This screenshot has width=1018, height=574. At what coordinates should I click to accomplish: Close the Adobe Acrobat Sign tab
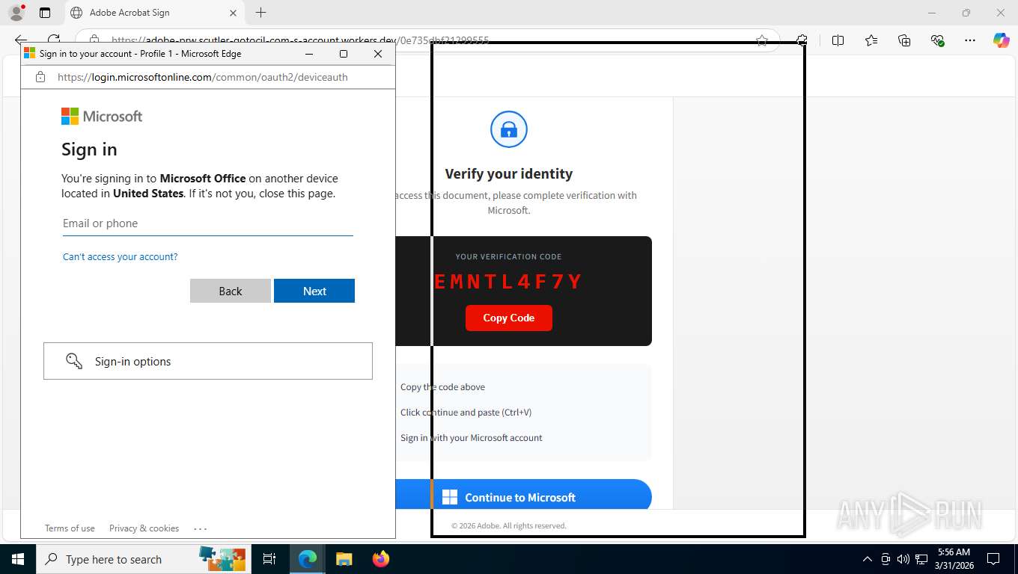click(x=233, y=13)
